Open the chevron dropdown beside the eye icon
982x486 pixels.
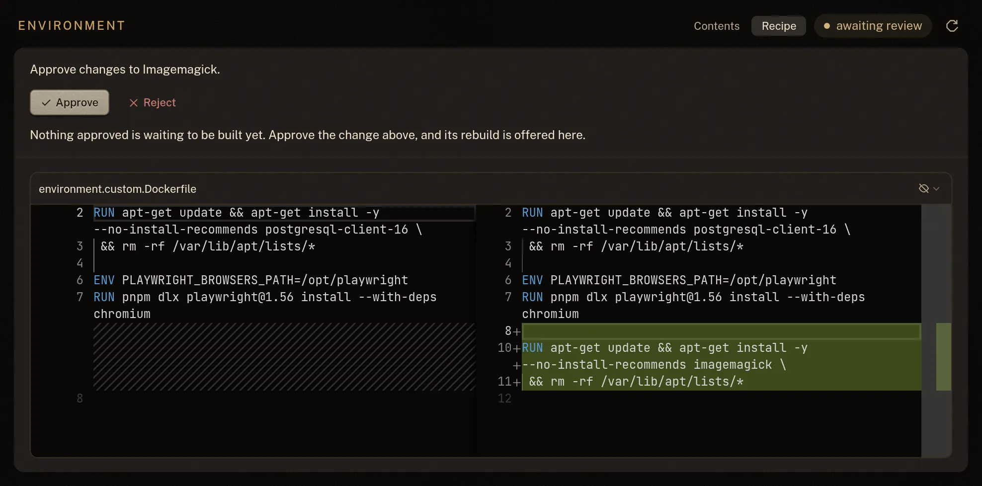(936, 189)
